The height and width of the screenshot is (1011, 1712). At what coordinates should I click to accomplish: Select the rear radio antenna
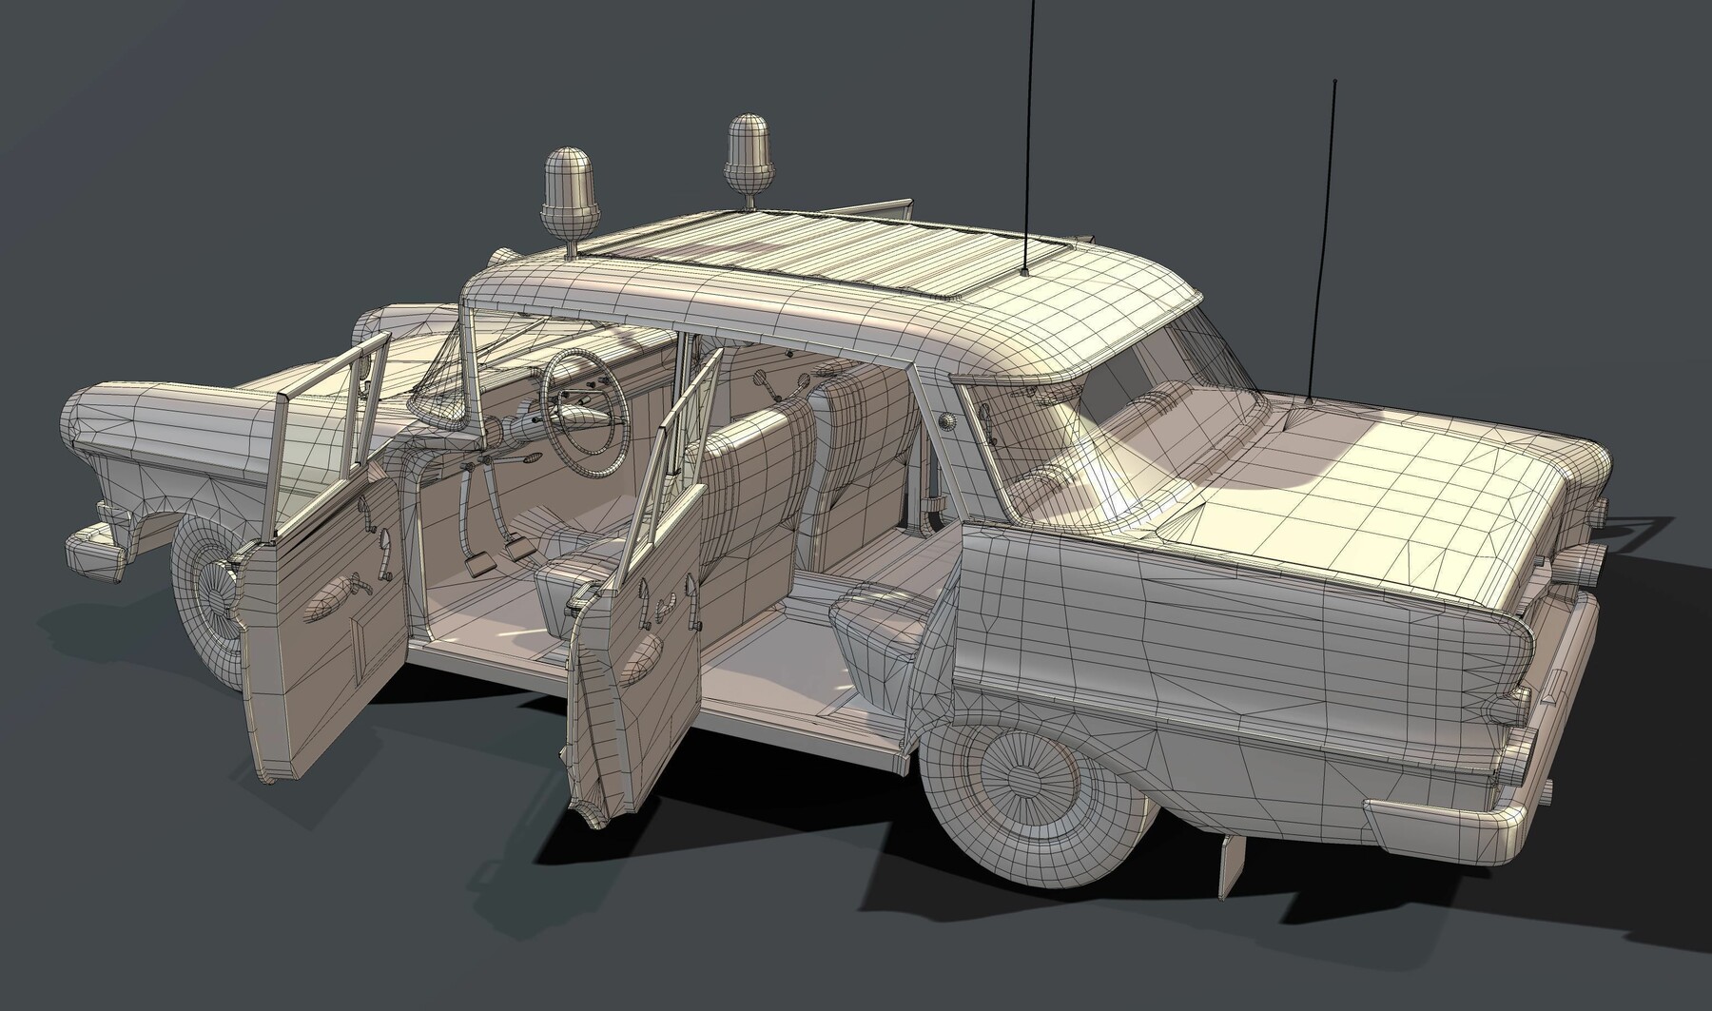[x=1322, y=238]
